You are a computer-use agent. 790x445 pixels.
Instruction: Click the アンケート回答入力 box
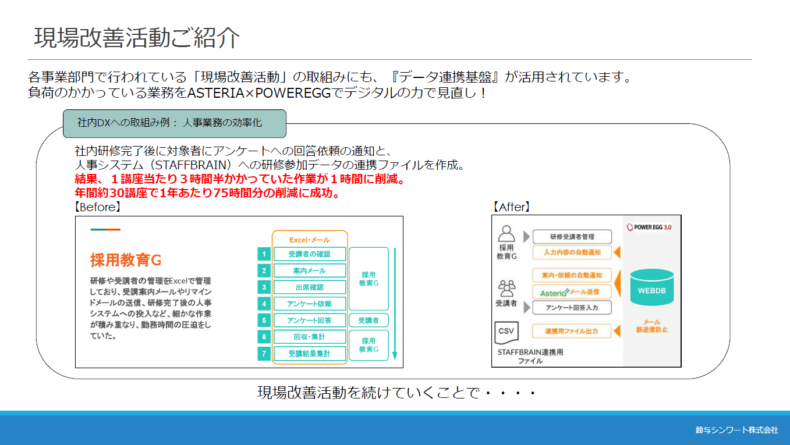click(572, 307)
